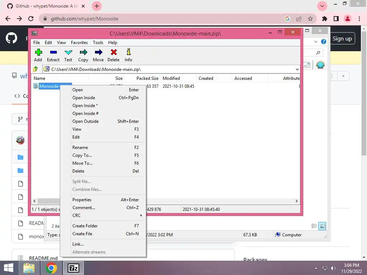The height and width of the screenshot is (275, 367).
Task: Open Chrome three-dot menu
Action: 359,19
